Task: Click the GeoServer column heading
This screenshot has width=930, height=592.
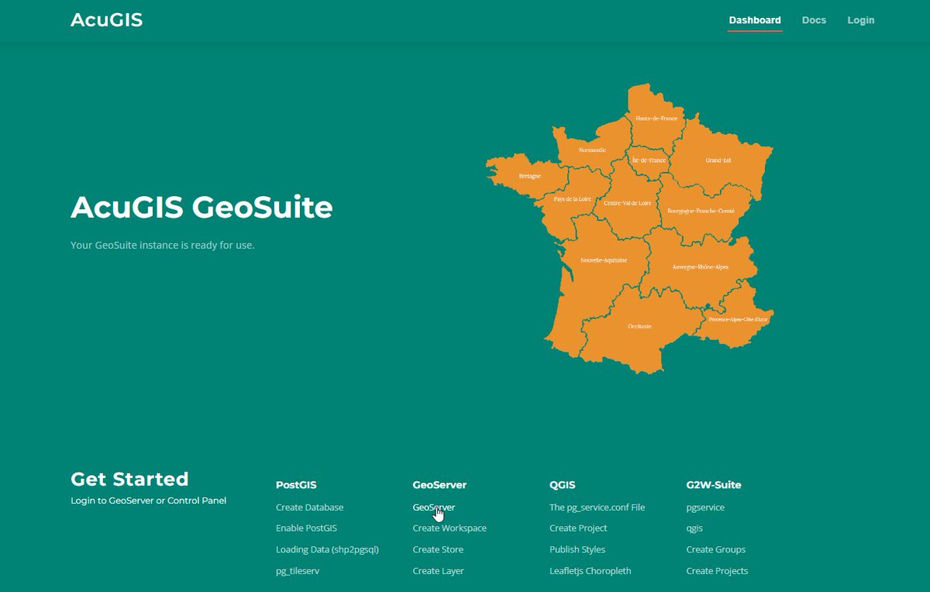Action: tap(439, 485)
